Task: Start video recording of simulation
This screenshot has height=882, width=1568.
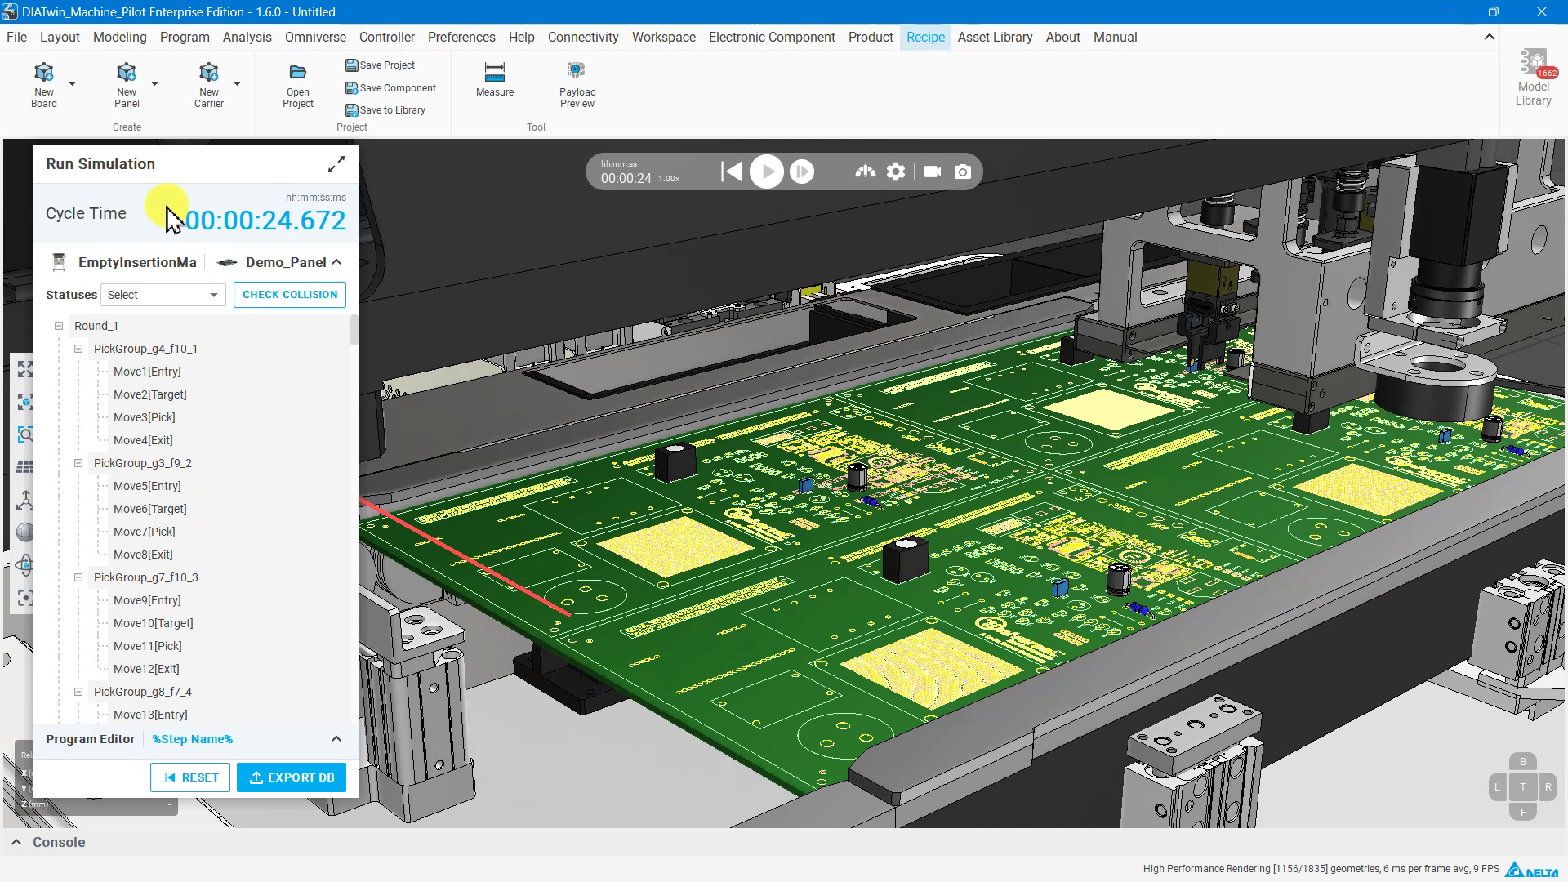Action: 933,171
